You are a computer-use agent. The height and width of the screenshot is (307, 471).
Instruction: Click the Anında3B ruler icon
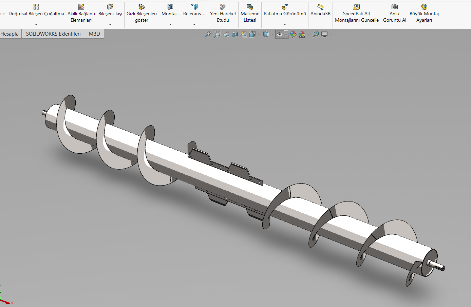[320, 7]
